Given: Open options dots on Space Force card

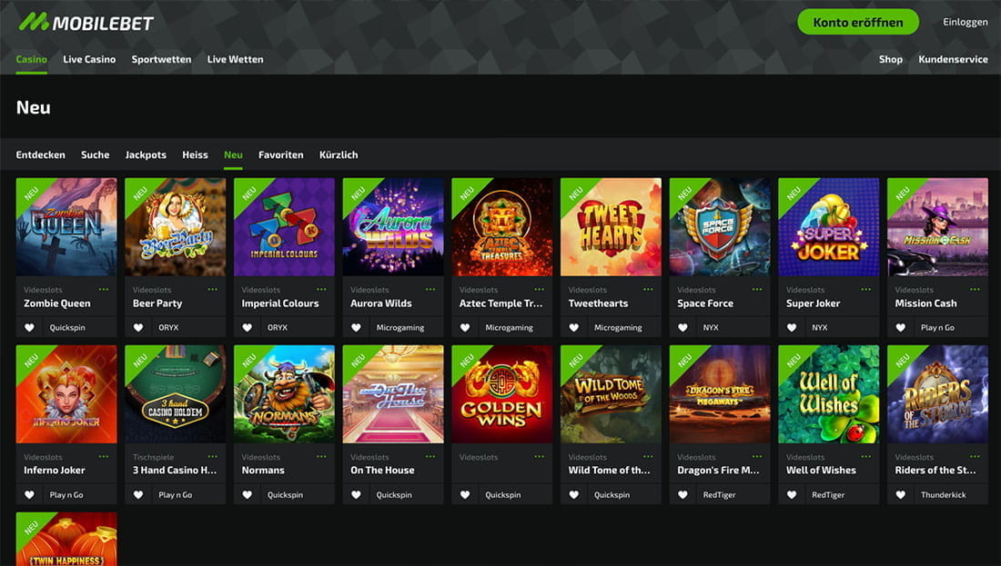Looking at the screenshot, I should (757, 290).
